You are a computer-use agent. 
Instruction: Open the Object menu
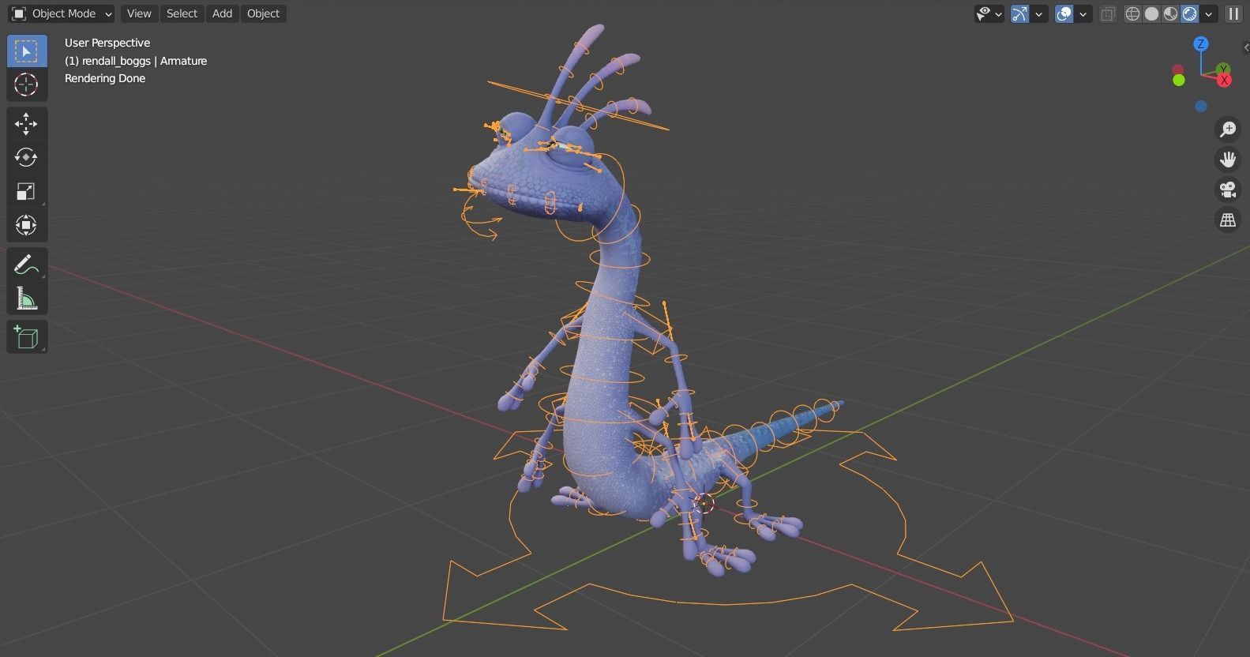(x=263, y=13)
